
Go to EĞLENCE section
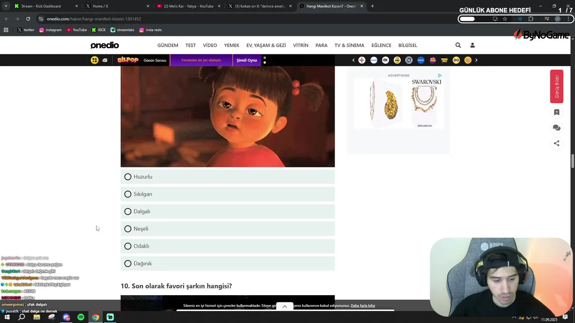click(x=381, y=45)
